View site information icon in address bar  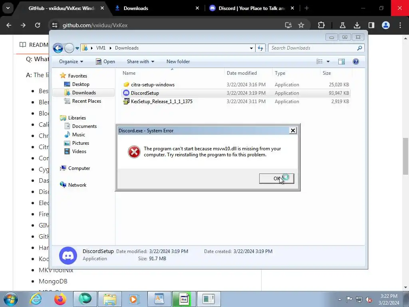coord(54,25)
